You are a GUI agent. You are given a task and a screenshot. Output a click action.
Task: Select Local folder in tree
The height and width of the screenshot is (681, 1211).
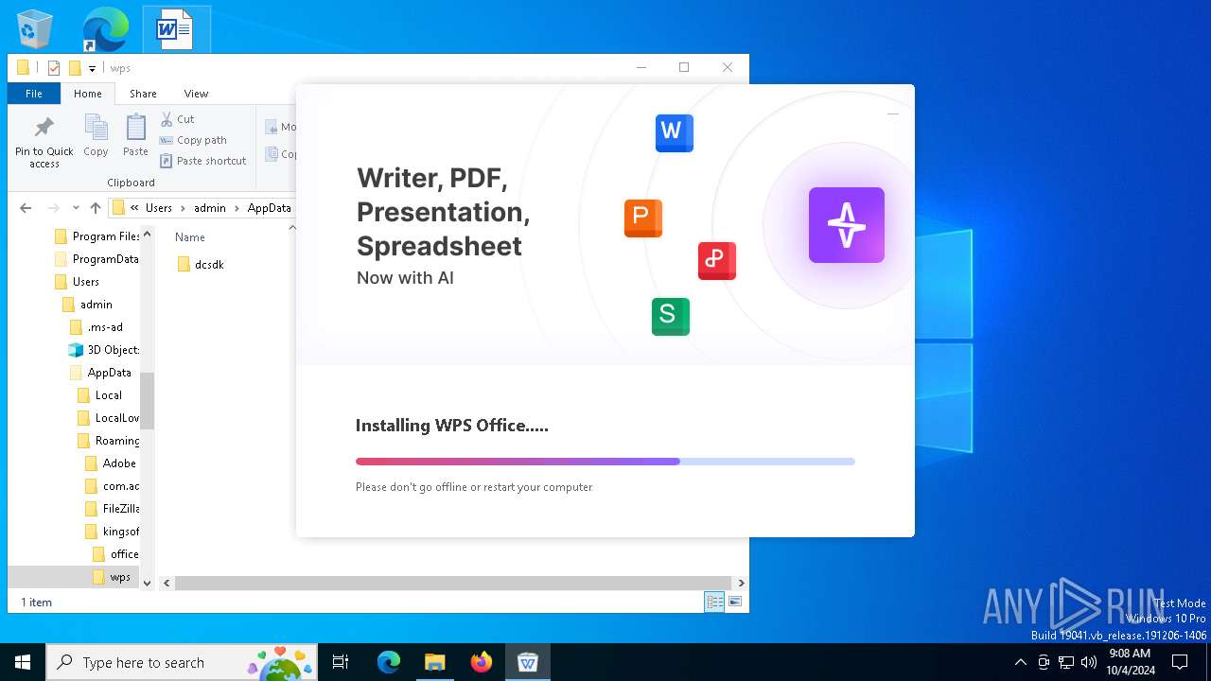(x=99, y=395)
